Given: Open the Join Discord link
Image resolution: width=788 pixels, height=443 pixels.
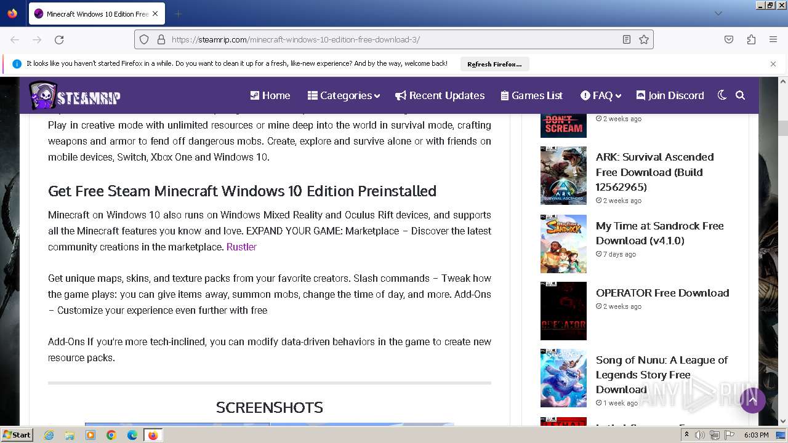Looking at the screenshot, I should [x=670, y=95].
